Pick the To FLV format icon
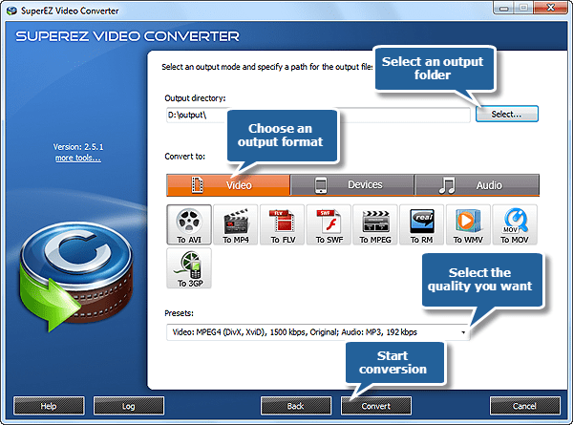Screen dimensions: 573x425 coord(282,224)
